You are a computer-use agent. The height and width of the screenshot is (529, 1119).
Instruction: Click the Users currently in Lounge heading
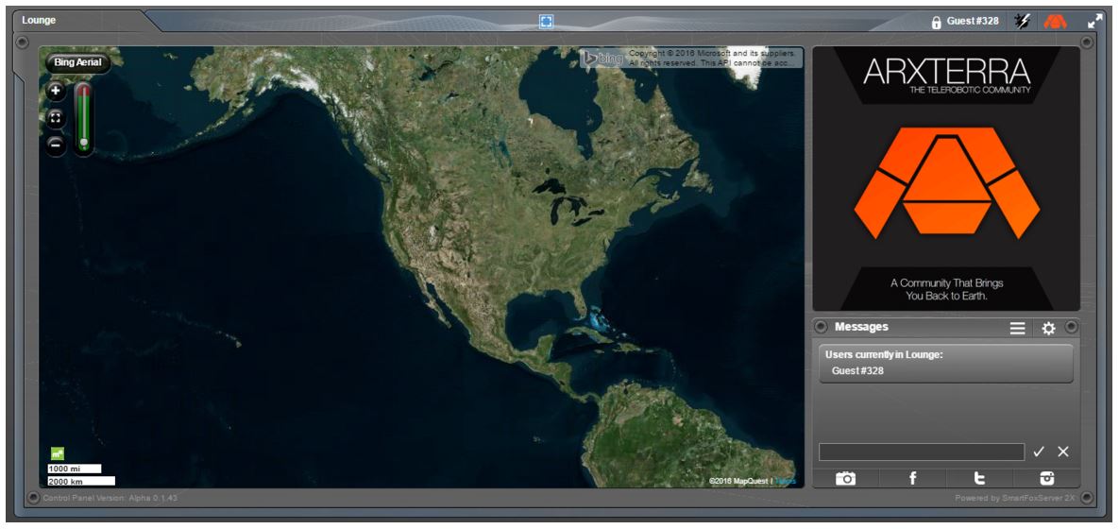pos(884,354)
